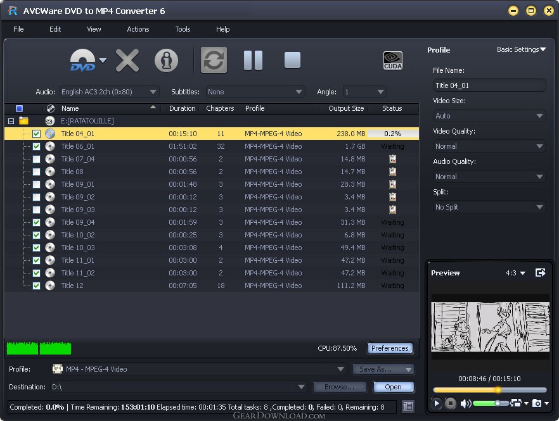Image resolution: width=559 pixels, height=421 pixels.
Task: Stop the conversion
Action: (x=292, y=60)
